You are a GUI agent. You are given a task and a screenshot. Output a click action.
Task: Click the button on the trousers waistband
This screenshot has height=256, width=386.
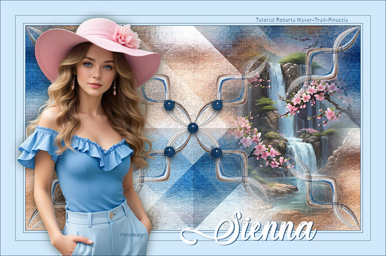click(x=111, y=215)
